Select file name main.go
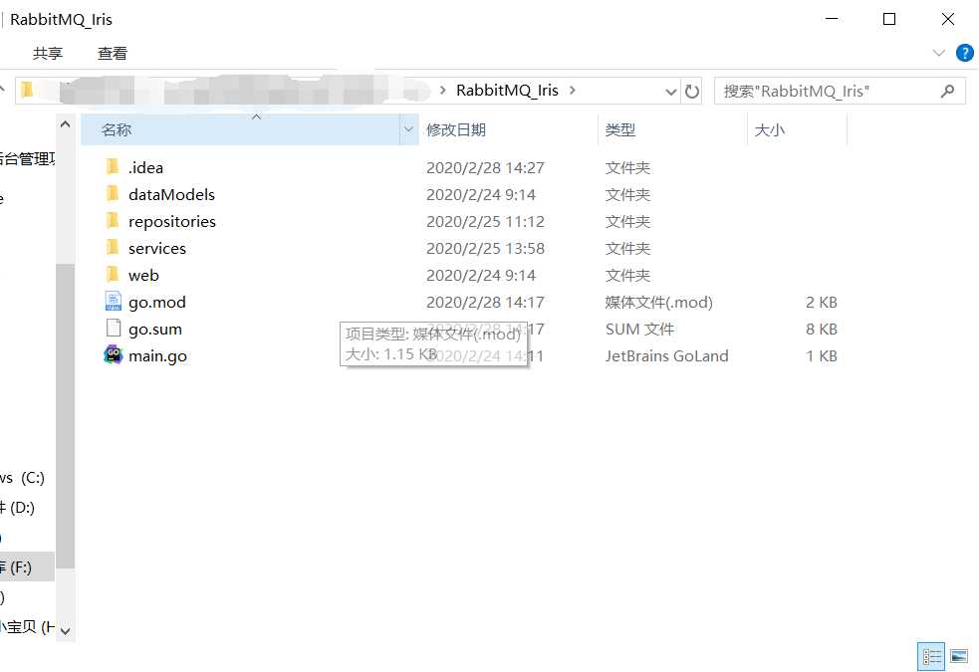This screenshot has width=979, height=672. [158, 356]
